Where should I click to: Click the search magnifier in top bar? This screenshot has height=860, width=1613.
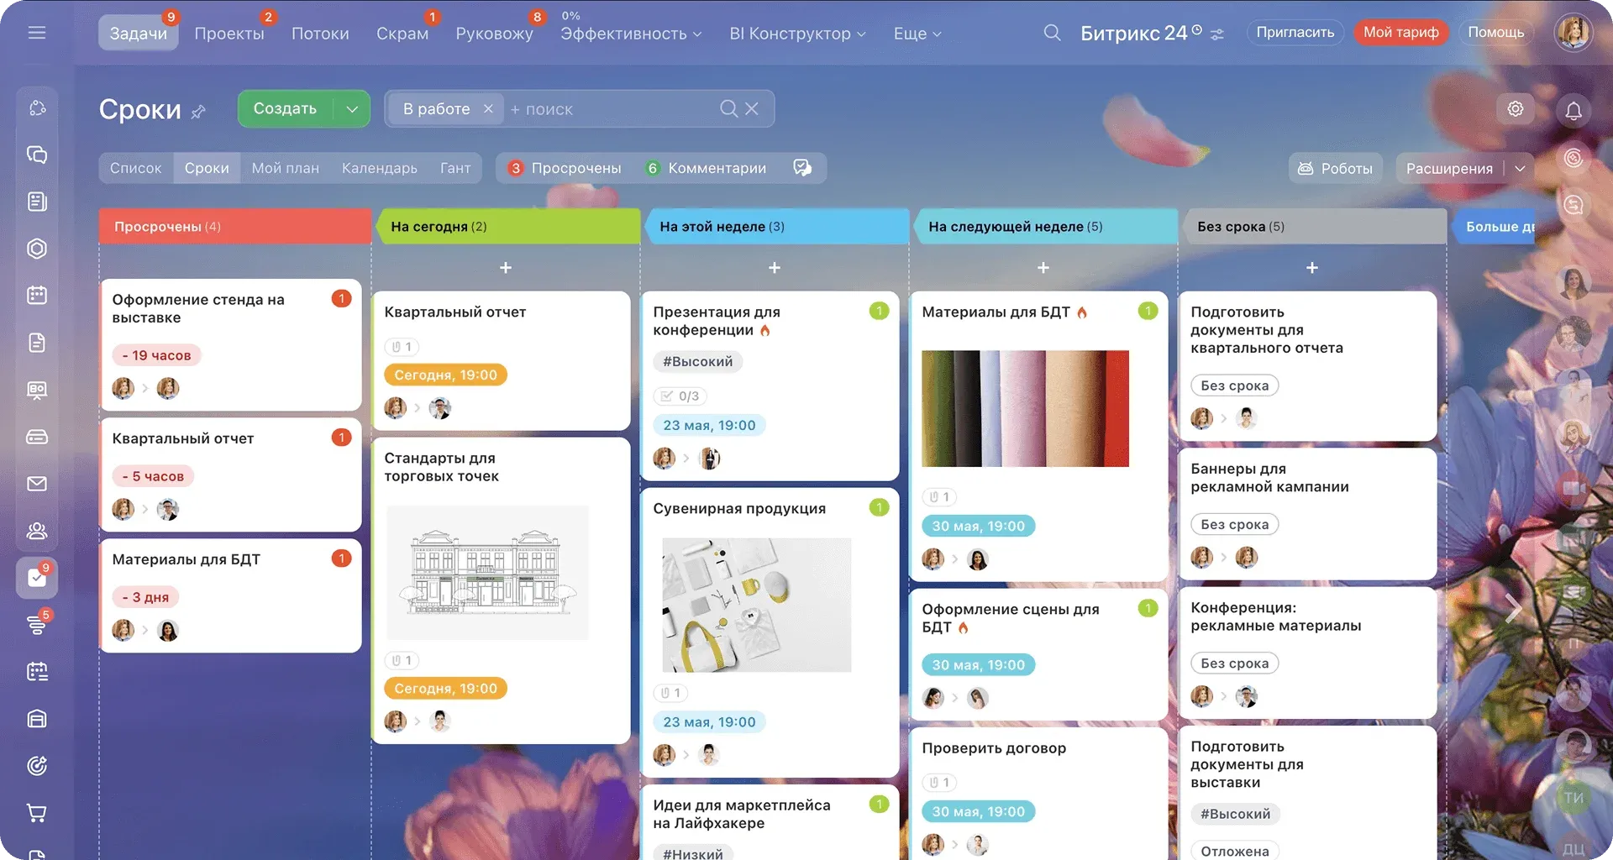(x=1052, y=33)
